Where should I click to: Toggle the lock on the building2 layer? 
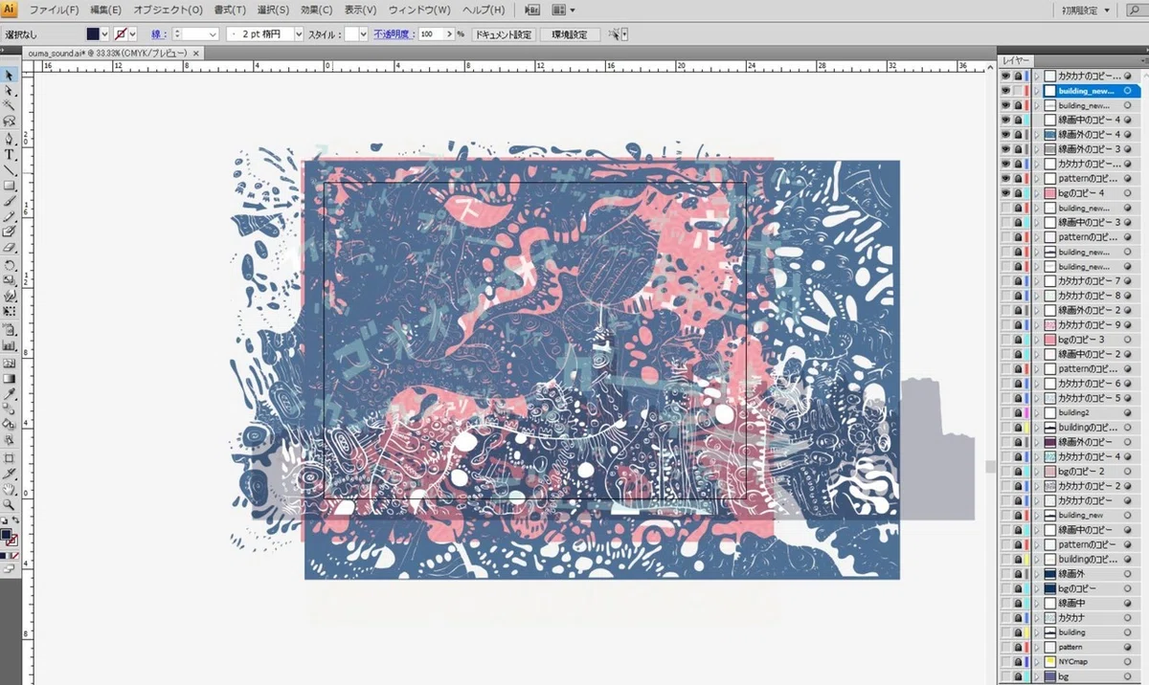coord(1018,412)
